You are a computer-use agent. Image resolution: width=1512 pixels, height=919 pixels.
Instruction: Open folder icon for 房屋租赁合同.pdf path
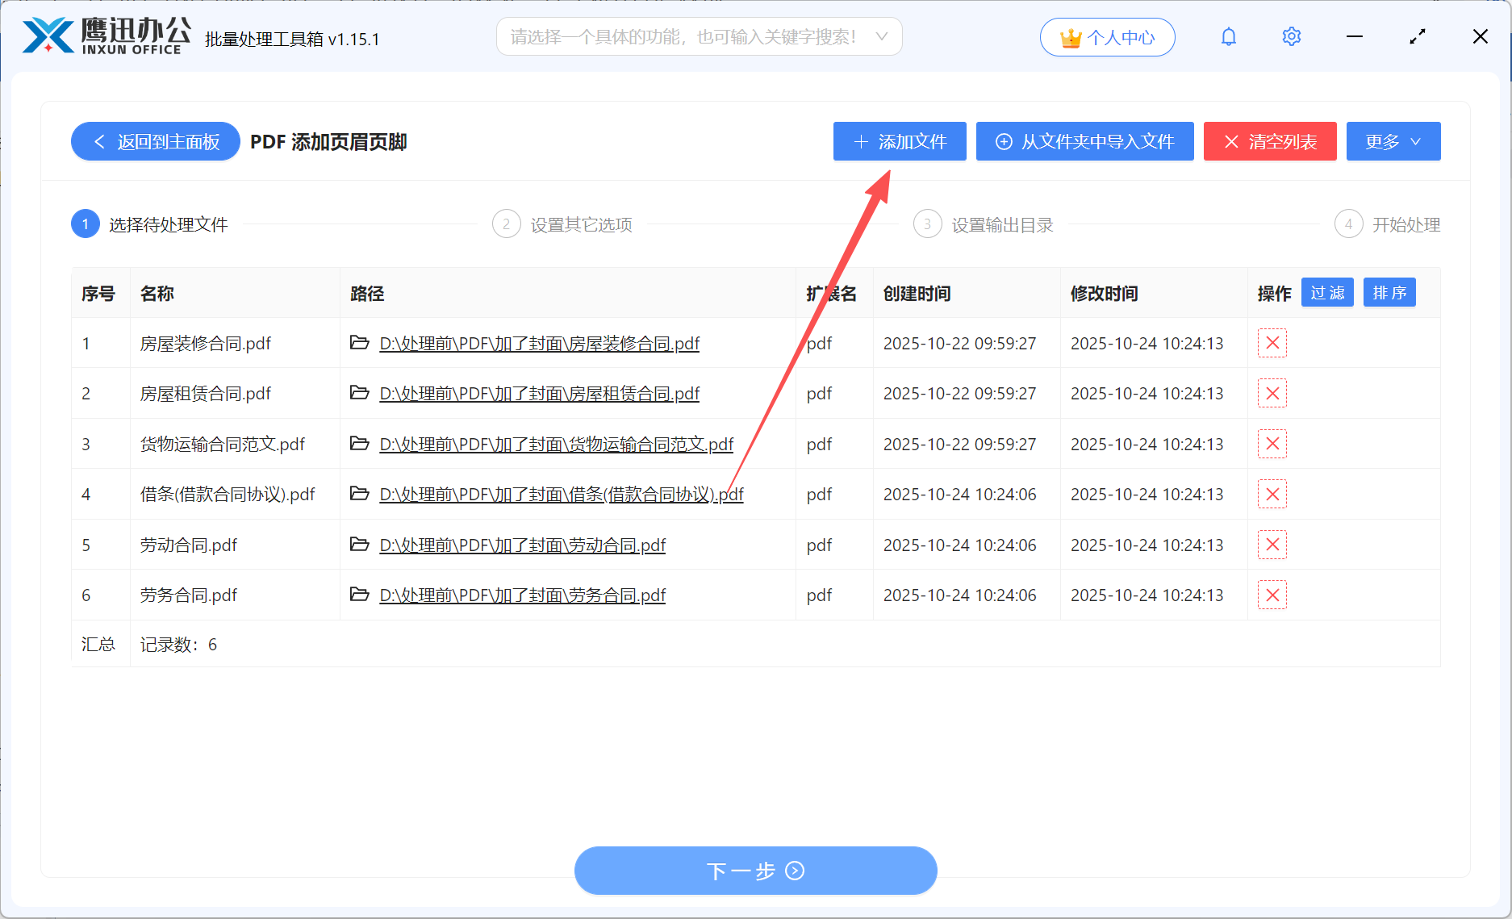click(359, 393)
